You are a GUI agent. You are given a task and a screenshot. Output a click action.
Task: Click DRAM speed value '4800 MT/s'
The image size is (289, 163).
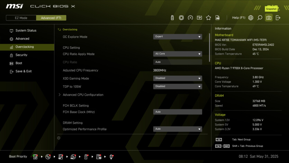point(259,105)
